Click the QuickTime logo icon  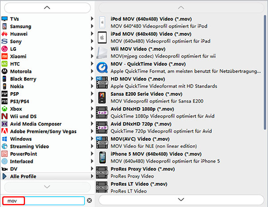[x=102, y=68]
